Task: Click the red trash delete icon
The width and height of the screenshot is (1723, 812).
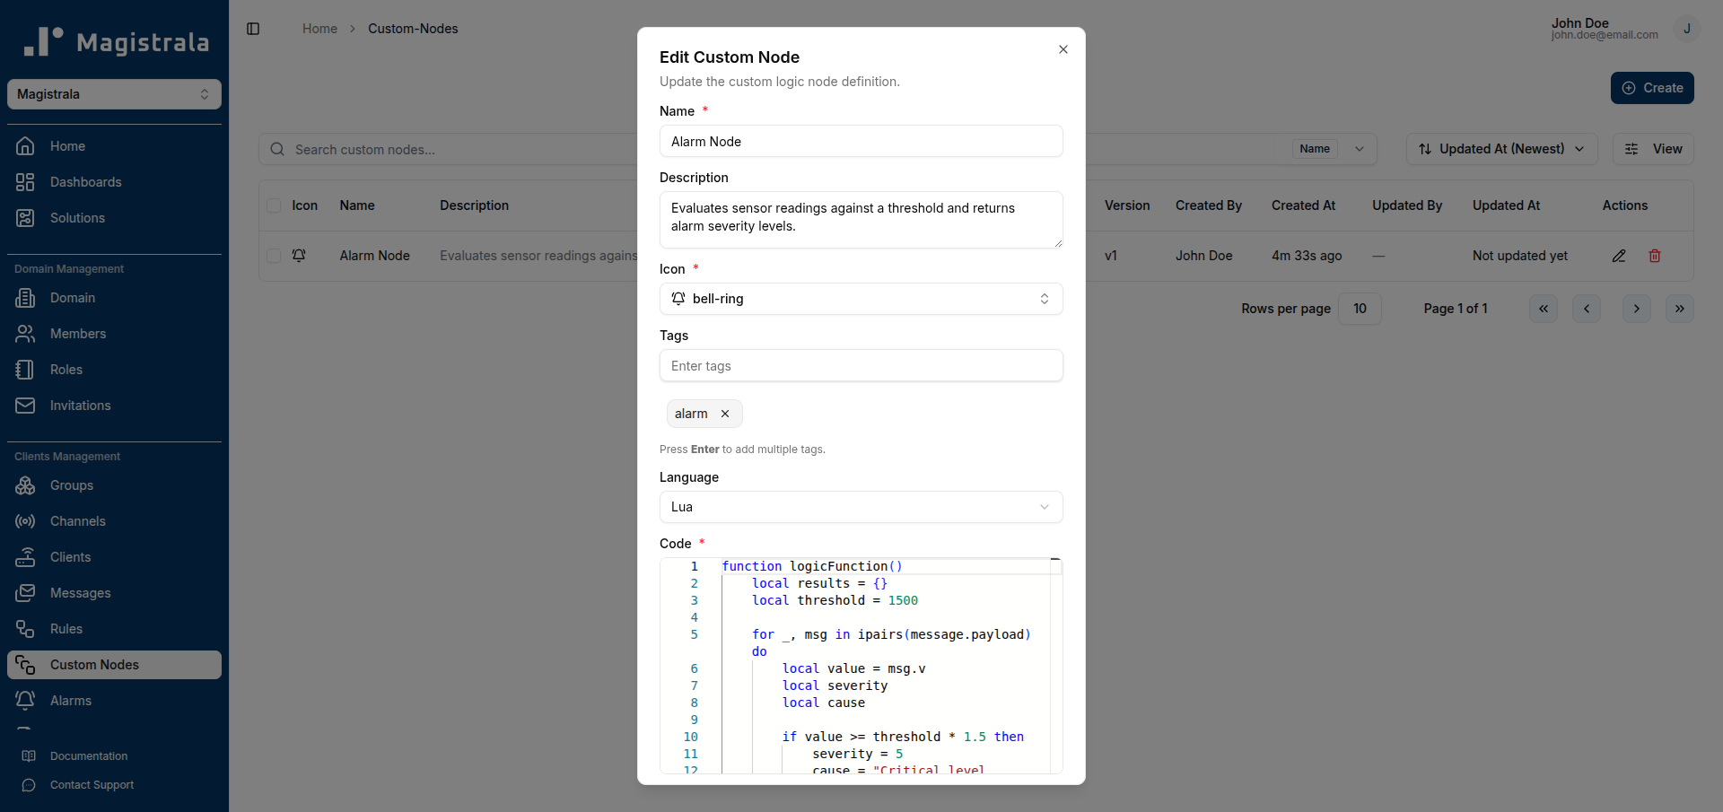Action: click(1655, 256)
